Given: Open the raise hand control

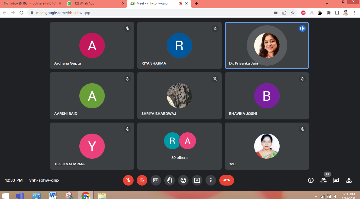Looking at the screenshot, I should pyautogui.click(x=170, y=180).
